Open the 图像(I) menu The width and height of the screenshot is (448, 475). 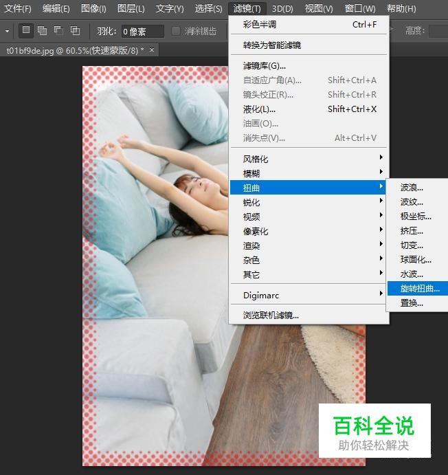(93, 8)
